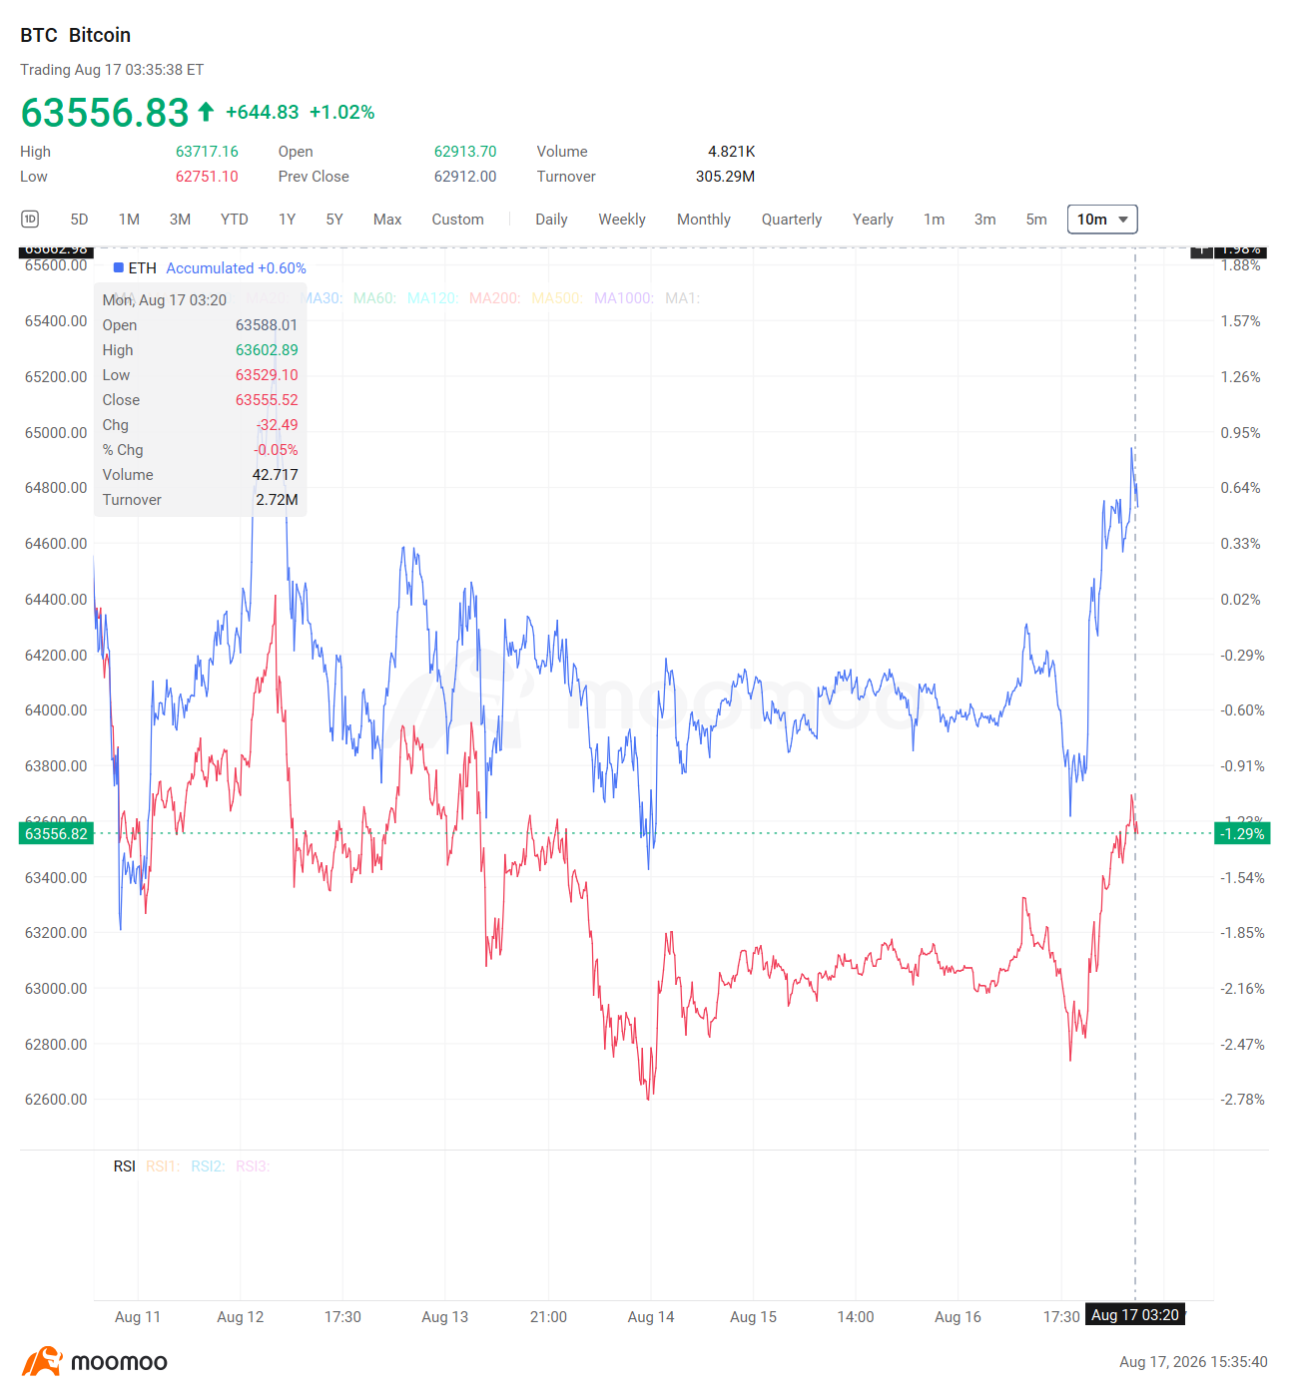The height and width of the screenshot is (1395, 1289).
Task: Click the 1D intraday chart icon
Action: [x=30, y=220]
